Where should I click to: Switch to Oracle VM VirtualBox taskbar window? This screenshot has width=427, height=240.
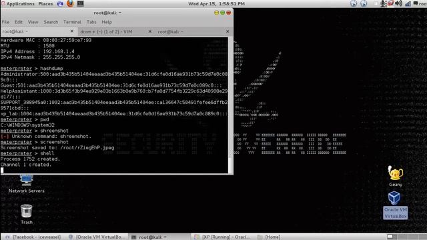point(97,237)
